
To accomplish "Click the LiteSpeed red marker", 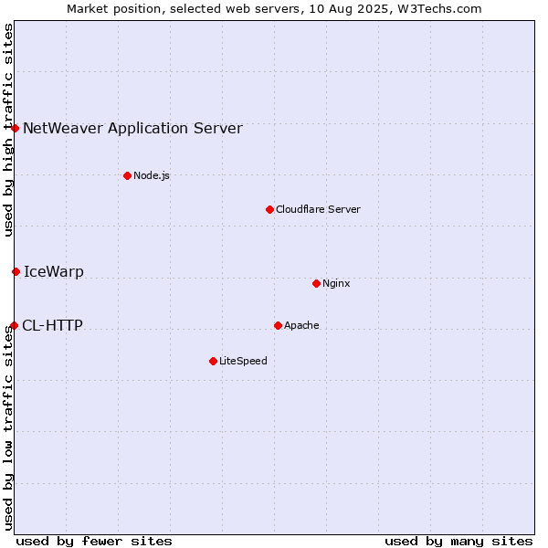I will click(x=213, y=361).
